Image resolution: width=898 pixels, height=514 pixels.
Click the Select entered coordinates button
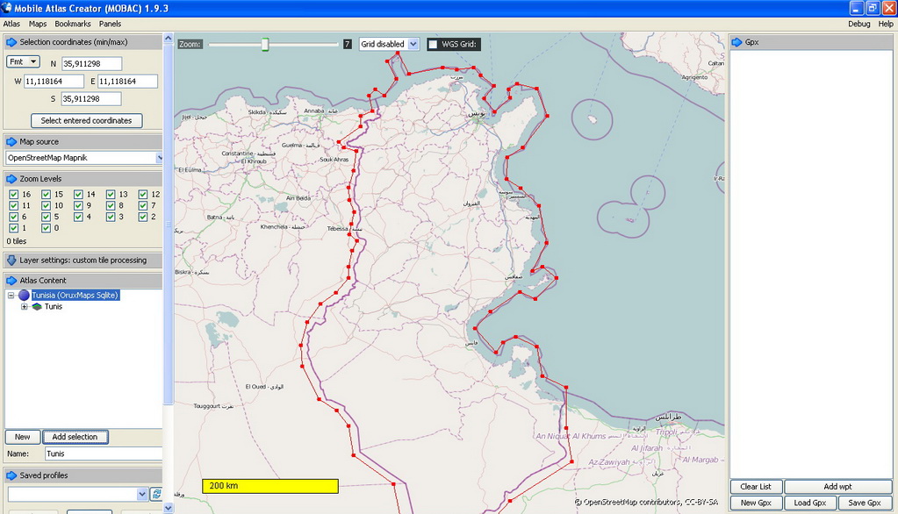[x=86, y=120]
